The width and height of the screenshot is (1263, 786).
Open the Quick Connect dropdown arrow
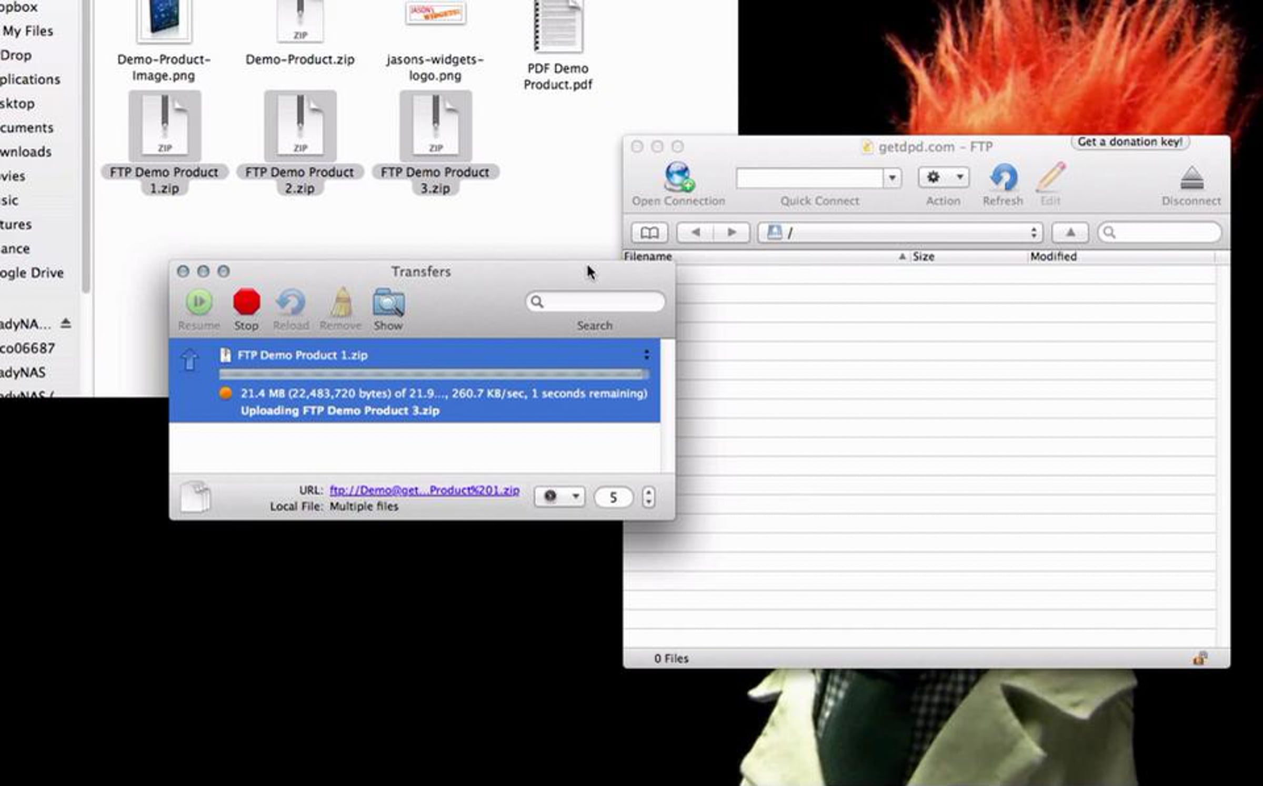click(892, 178)
